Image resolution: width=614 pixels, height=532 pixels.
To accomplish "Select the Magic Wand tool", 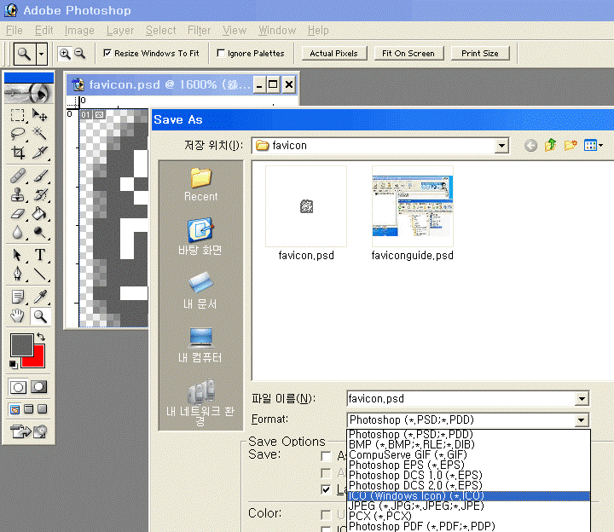I will [x=39, y=134].
